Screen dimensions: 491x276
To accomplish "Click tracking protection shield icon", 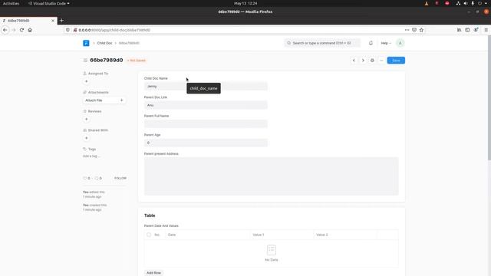I will (68, 30).
